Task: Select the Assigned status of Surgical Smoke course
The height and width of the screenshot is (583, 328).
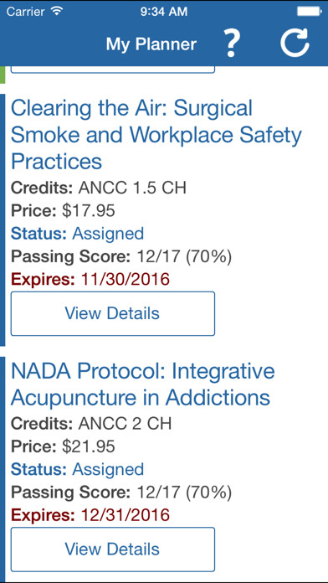Action: [108, 234]
